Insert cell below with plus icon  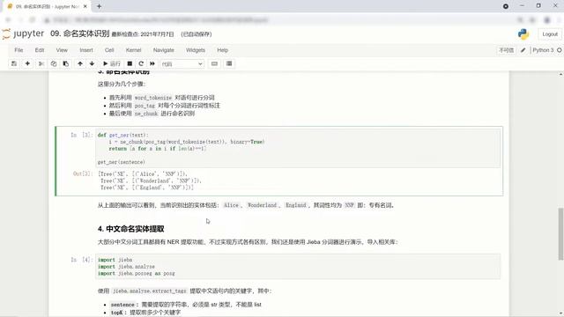click(x=27, y=63)
